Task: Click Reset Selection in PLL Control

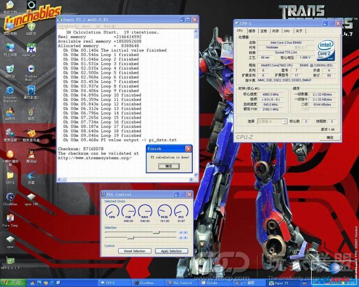Action: [135, 251]
